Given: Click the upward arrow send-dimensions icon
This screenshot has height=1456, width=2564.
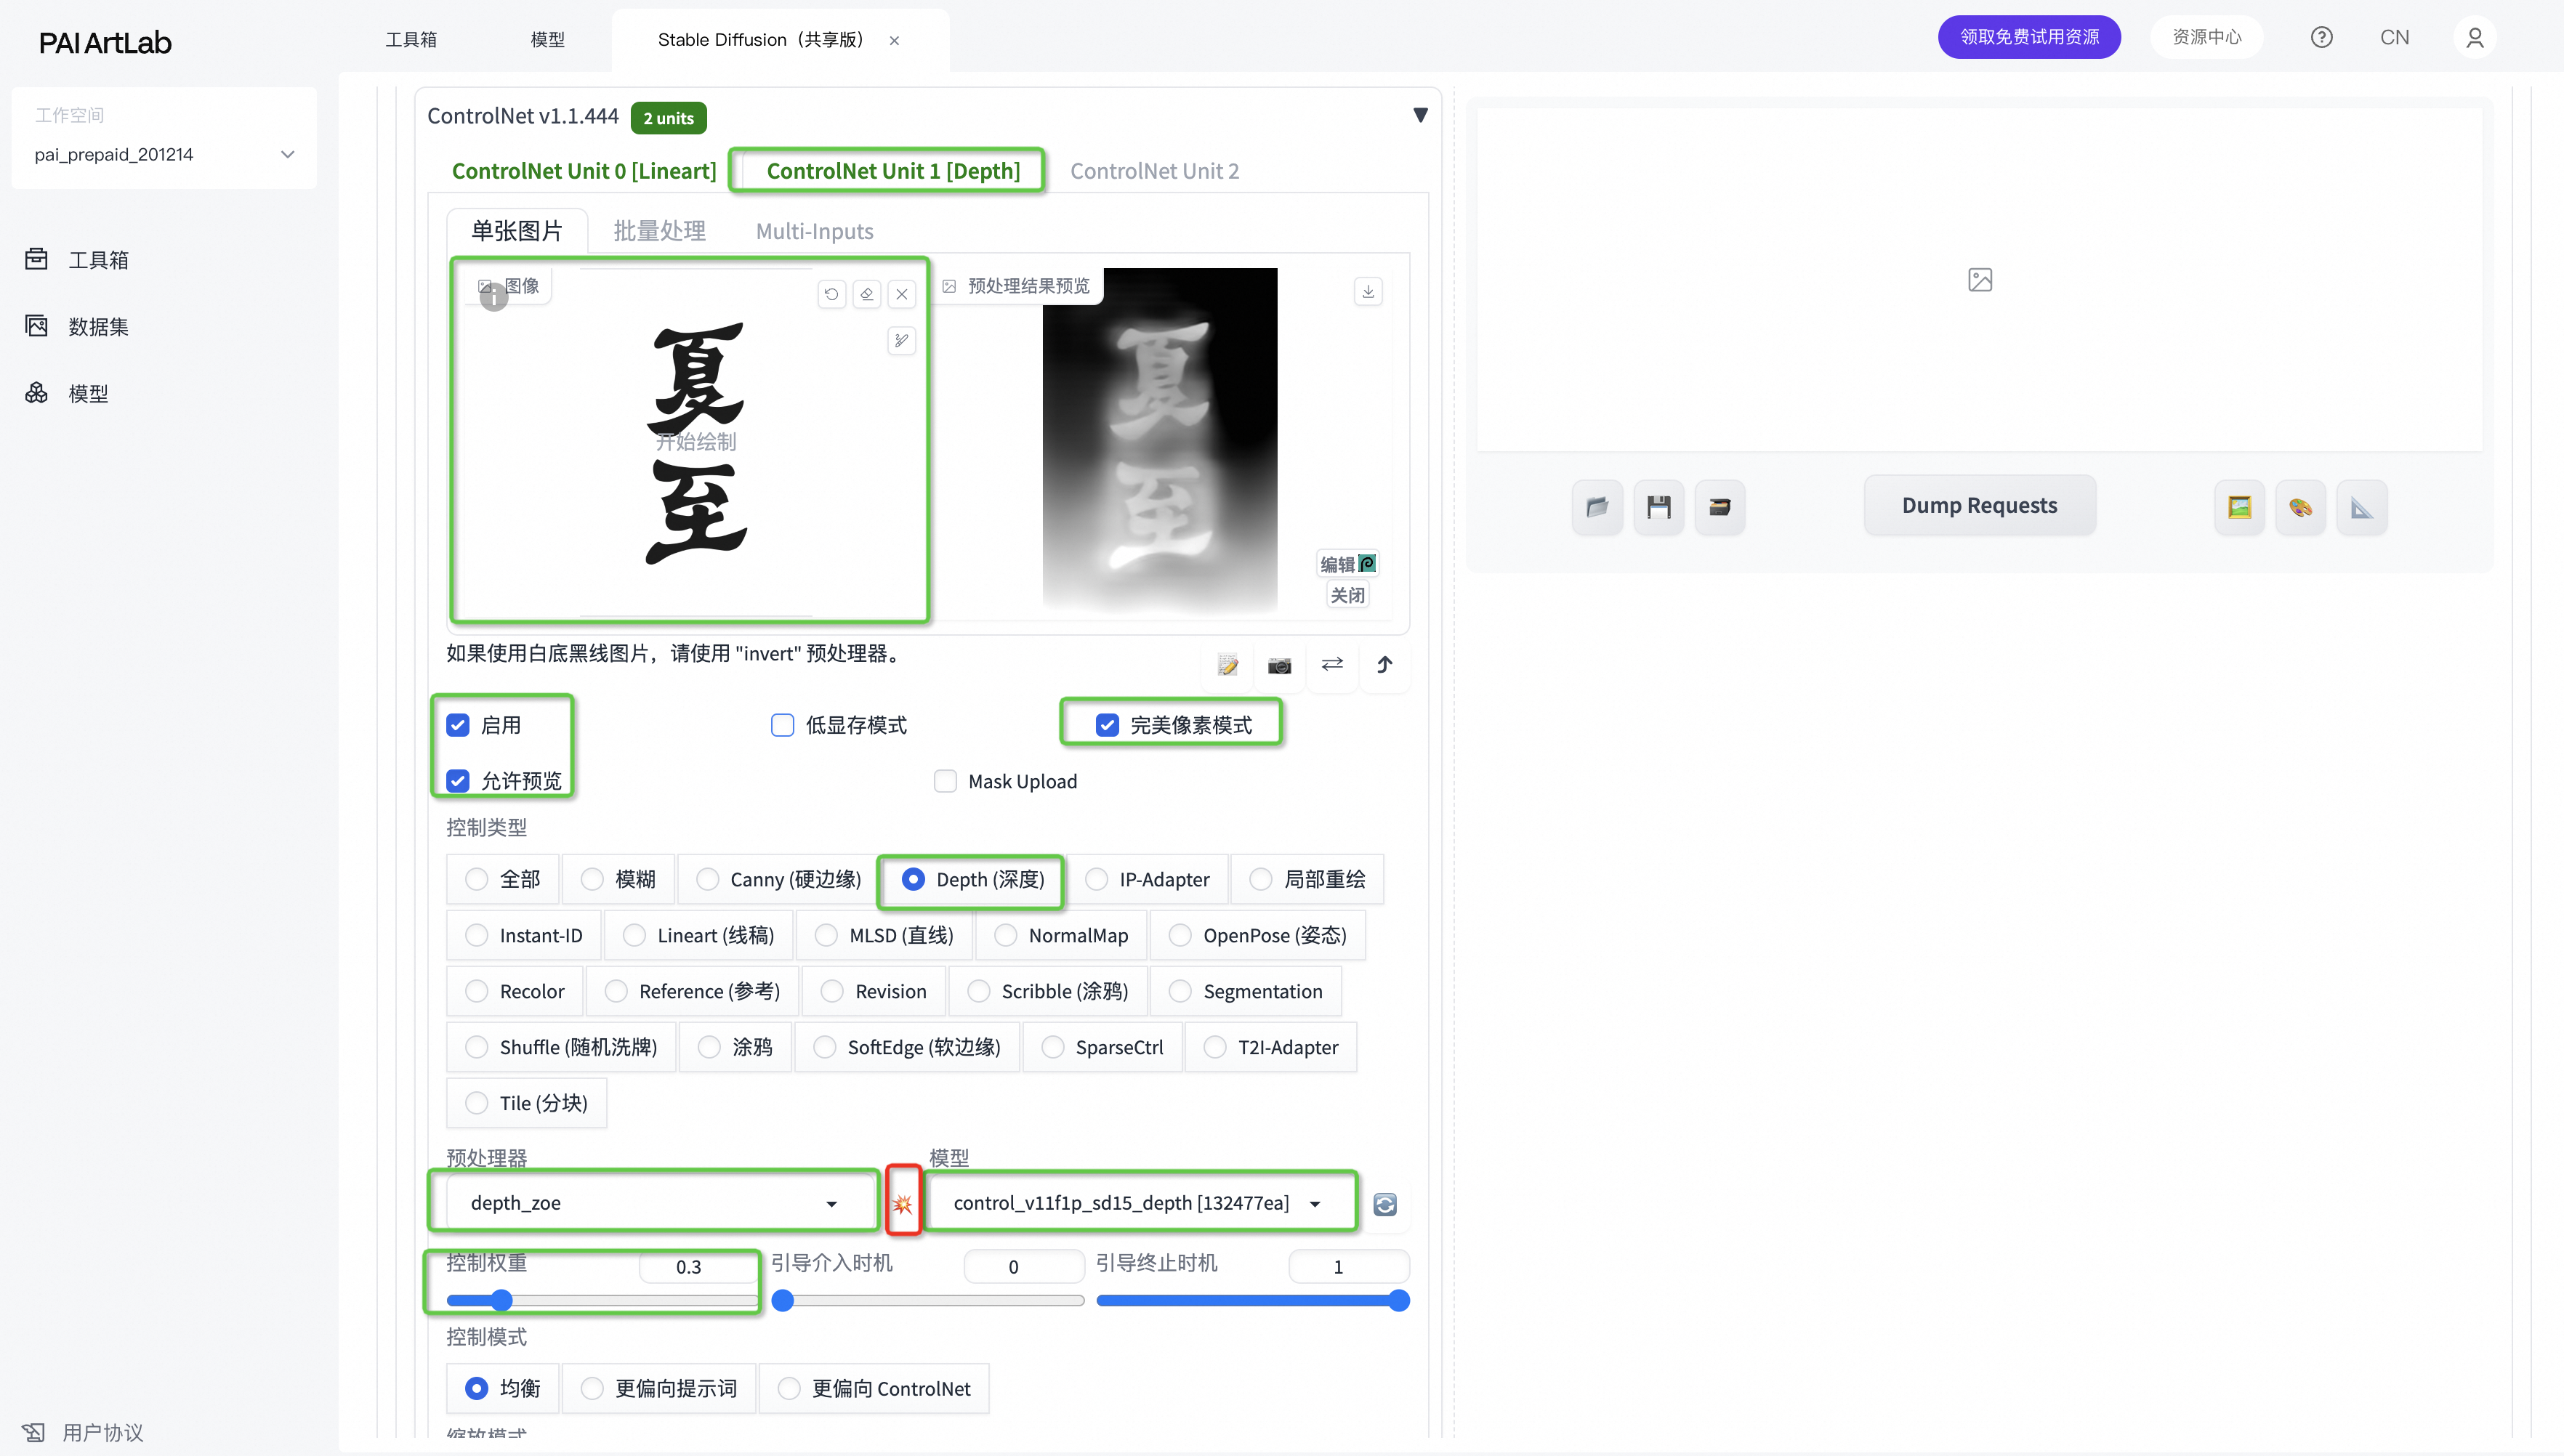Looking at the screenshot, I should pos(1384,664).
